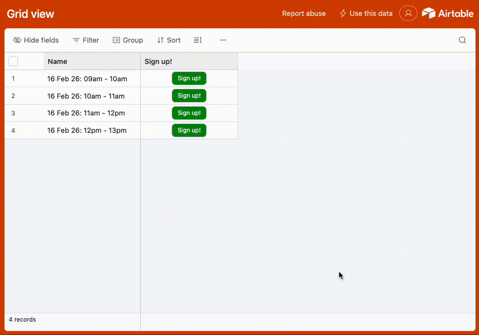Sign up for 11am - 12pm slot
479x335 pixels.
189,113
